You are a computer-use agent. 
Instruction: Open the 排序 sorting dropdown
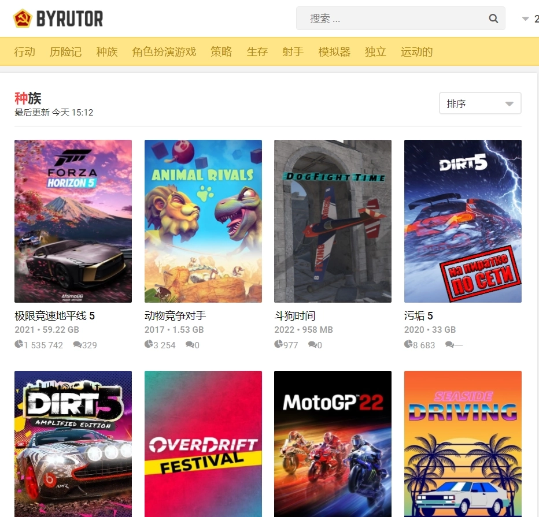click(x=480, y=103)
